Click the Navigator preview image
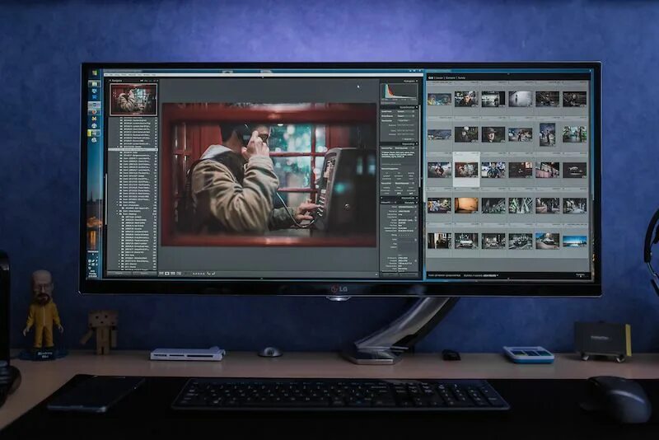Image resolution: width=659 pixels, height=440 pixels. point(133,99)
